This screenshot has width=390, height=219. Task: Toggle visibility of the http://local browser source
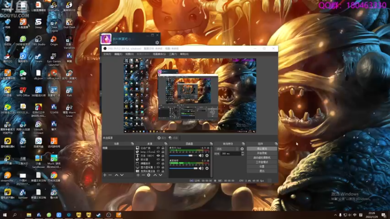158,152
